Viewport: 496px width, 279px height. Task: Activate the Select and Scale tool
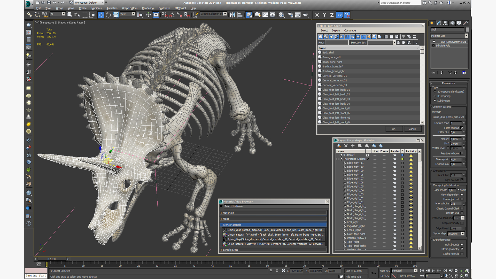(116, 15)
